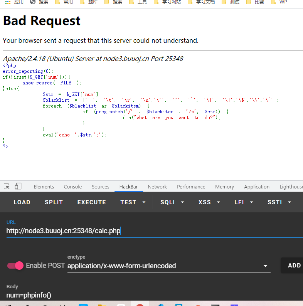Click the ADD button beside enctype
The height and width of the screenshot is (306, 303).
pos(294,266)
